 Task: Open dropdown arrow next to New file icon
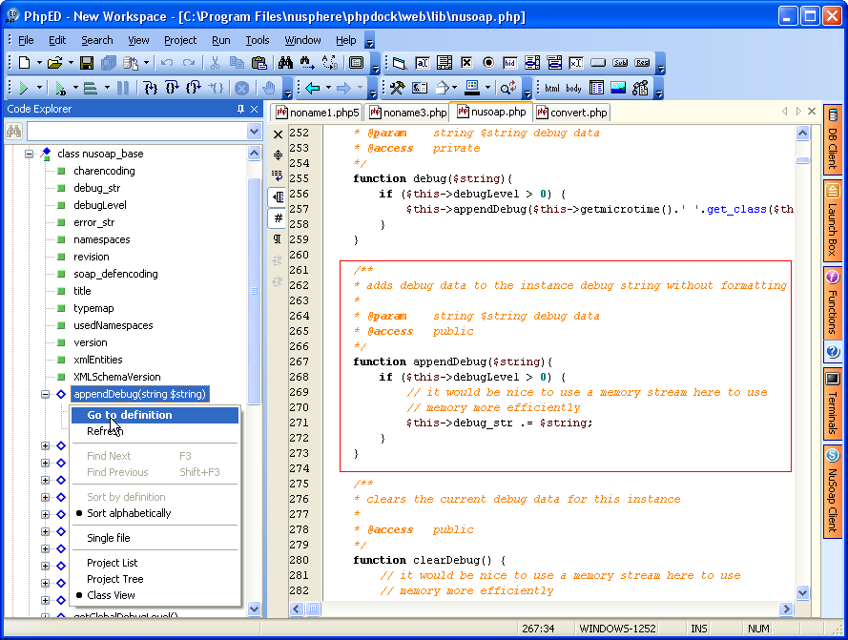pyautogui.click(x=39, y=63)
